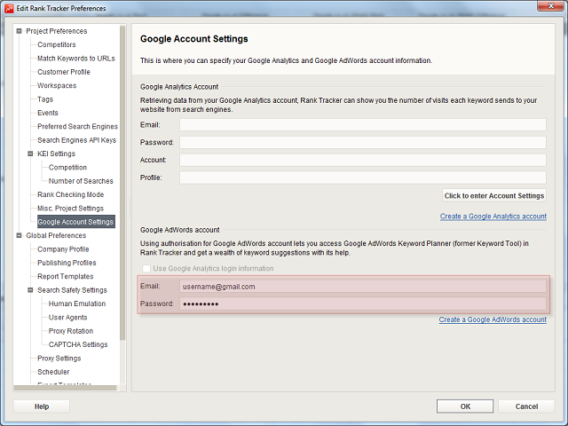568x426 pixels.
Task: Select Global Preferences root item
Action: coord(56,235)
